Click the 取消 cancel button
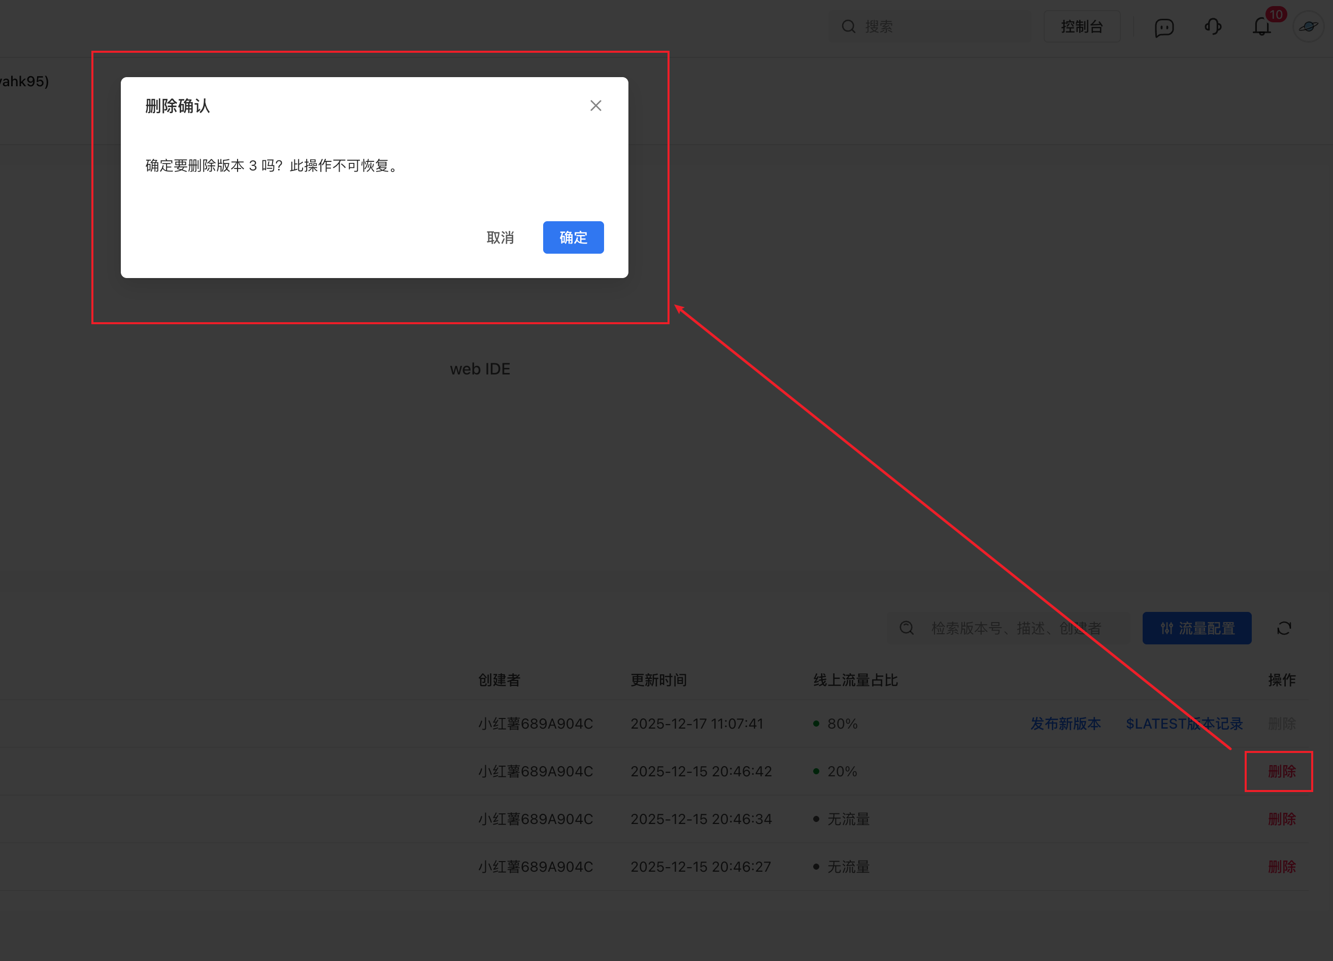The image size is (1333, 961). (500, 237)
